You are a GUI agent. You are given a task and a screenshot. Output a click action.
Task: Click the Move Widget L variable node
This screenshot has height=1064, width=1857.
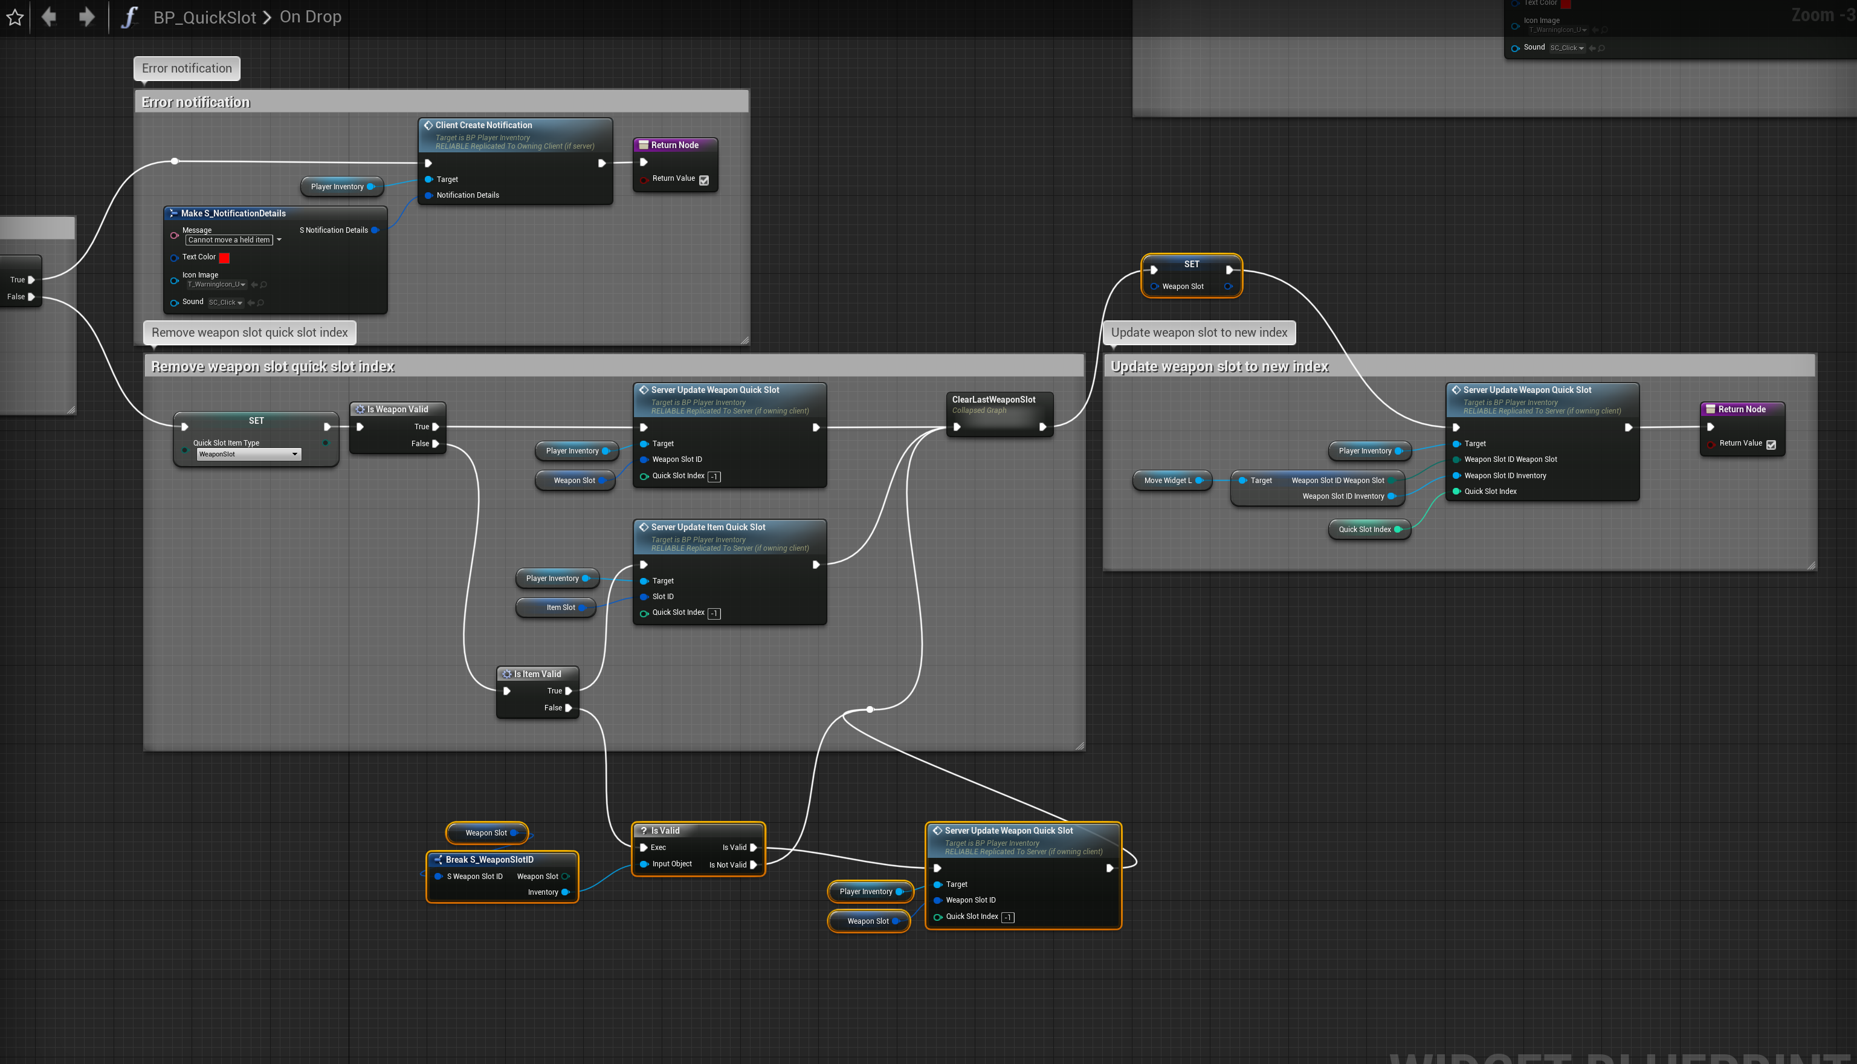pos(1167,480)
